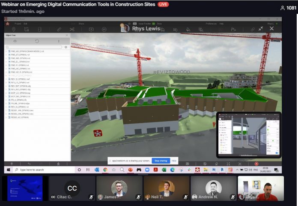
Task: Click Hide on the screen sharing bar
Action: [x=174, y=161]
